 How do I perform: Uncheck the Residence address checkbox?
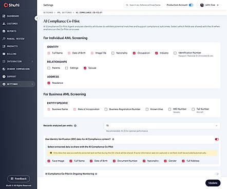point(49,83)
